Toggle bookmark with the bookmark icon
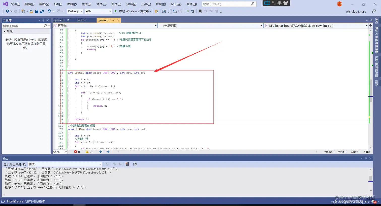Image resolution: width=381 pixels, height=206 pixels. [x=200, y=11]
